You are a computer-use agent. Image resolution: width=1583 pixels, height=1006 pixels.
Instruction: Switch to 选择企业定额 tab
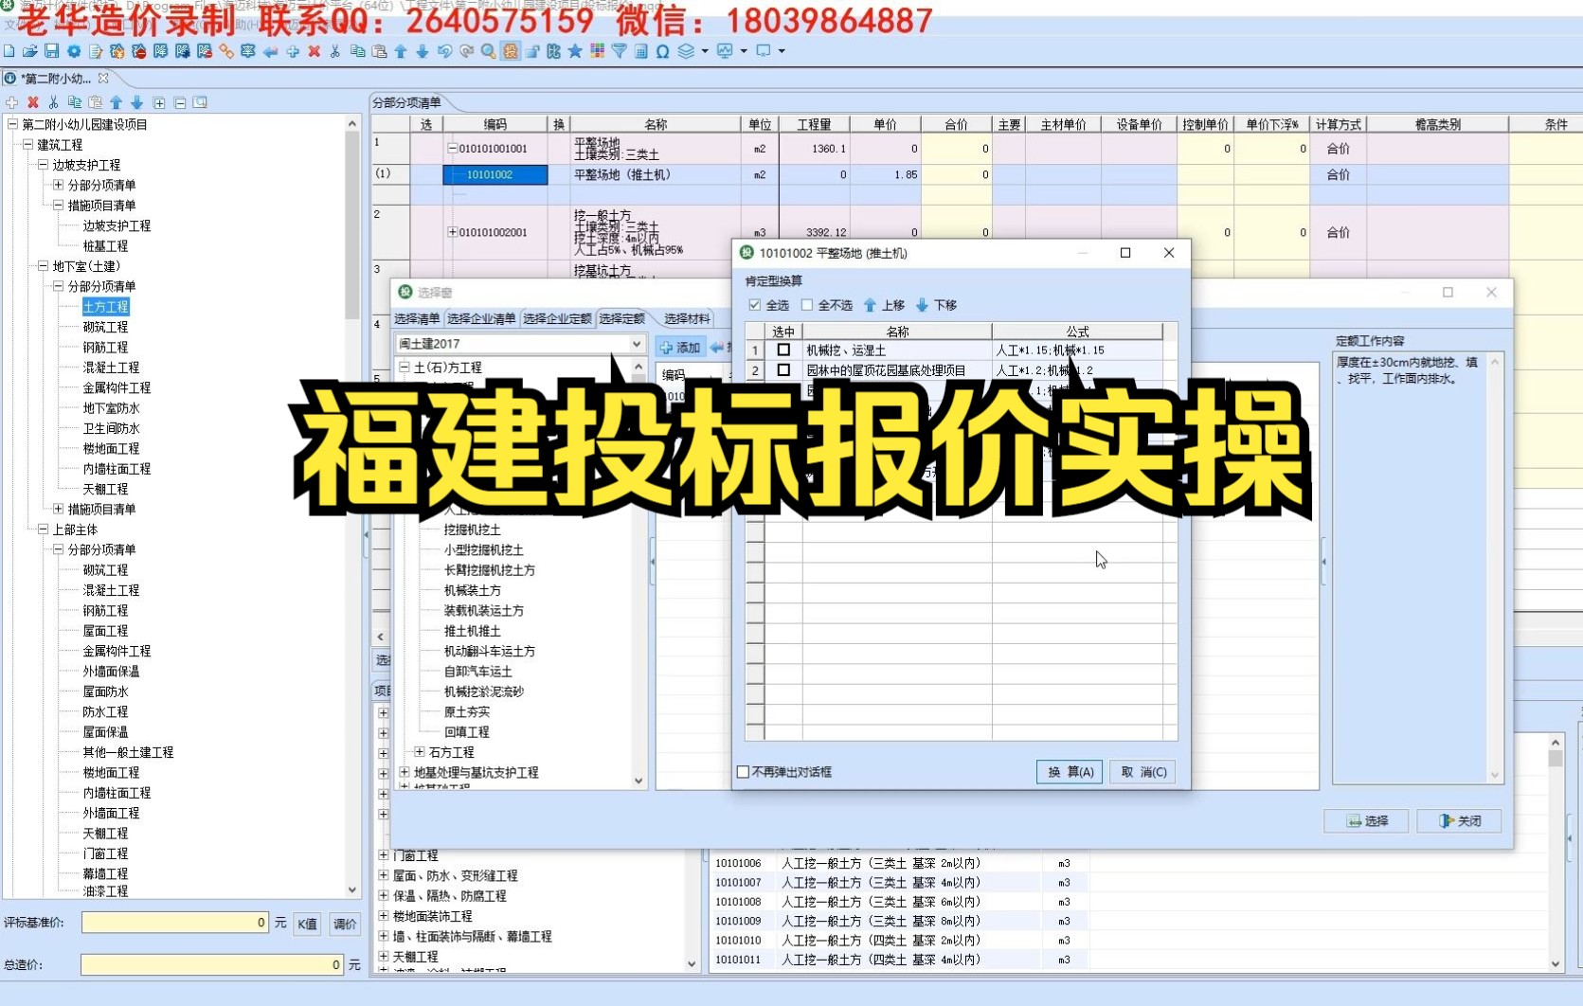557,318
